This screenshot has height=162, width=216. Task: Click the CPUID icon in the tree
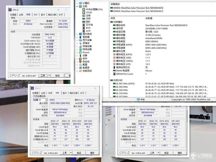coord(84,12)
